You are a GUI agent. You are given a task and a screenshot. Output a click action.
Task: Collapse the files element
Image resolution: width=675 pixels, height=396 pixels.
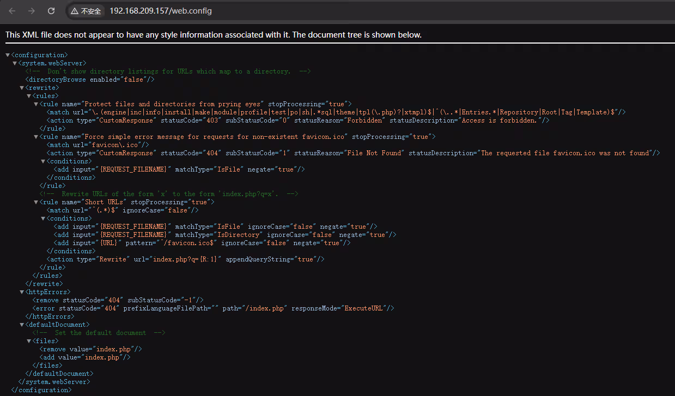(29, 341)
